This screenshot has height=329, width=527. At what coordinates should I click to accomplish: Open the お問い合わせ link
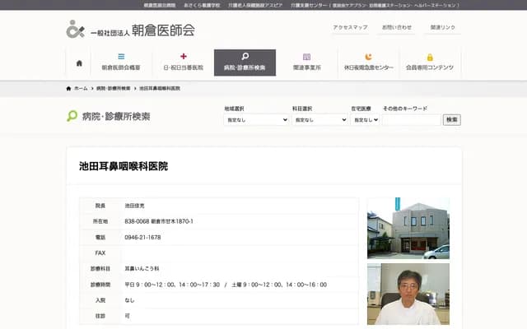tap(396, 28)
